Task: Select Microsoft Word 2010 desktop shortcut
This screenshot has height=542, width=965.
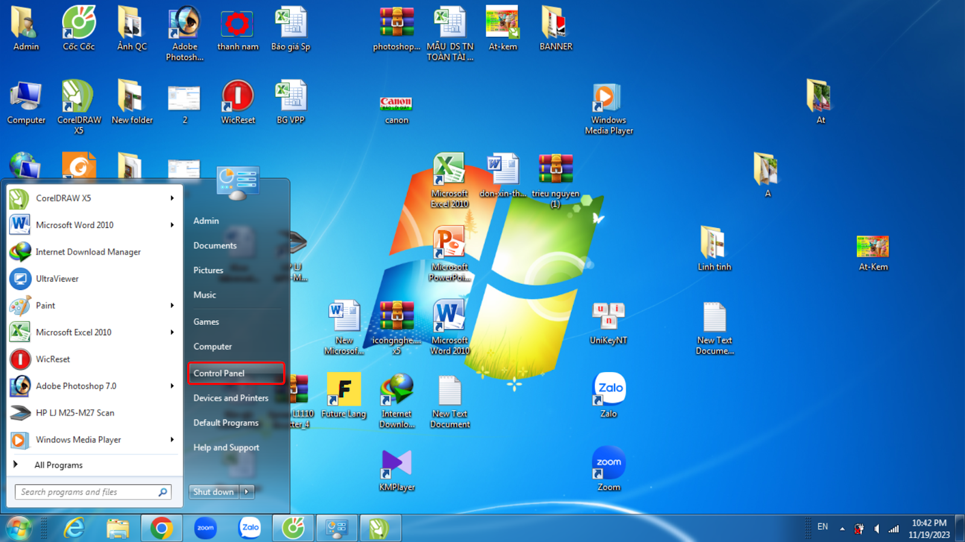Action: [449, 328]
